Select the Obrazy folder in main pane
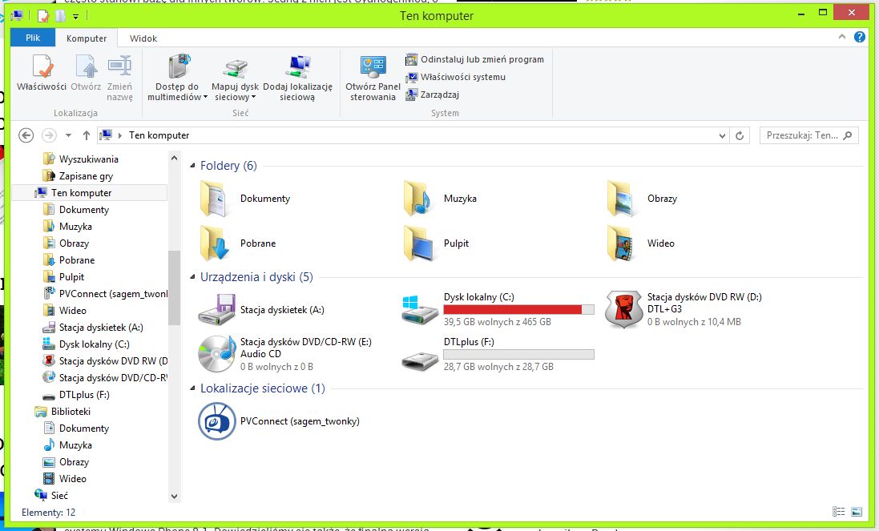 coord(621,199)
